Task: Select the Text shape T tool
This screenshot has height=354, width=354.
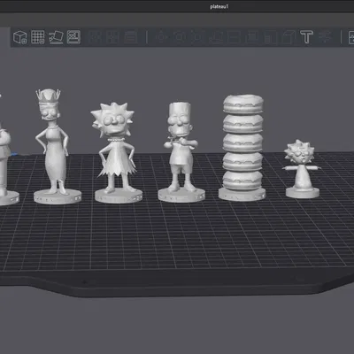Action: click(306, 37)
